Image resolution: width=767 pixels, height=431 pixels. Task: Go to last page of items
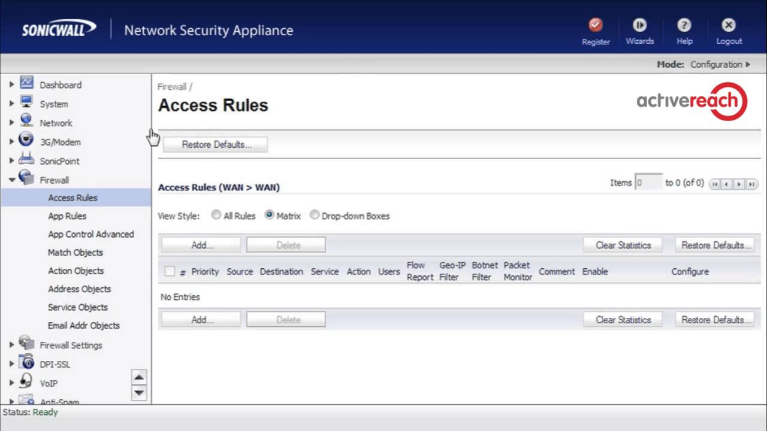coord(752,184)
